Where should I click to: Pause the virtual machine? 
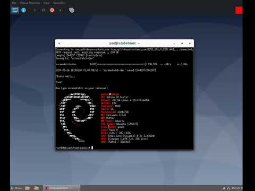[44, 10]
